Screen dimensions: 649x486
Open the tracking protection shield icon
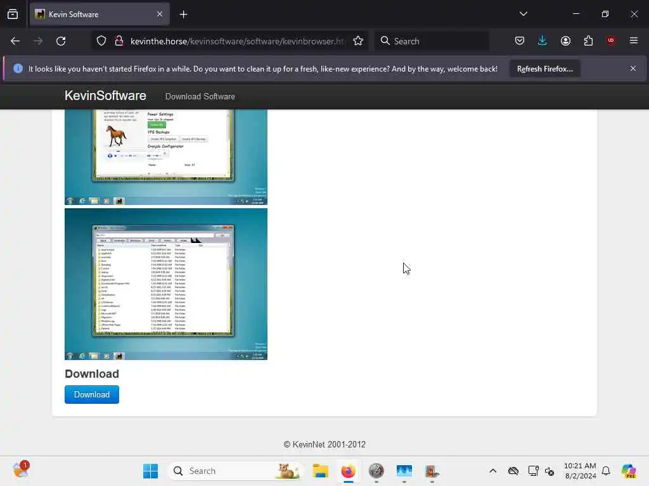click(101, 41)
